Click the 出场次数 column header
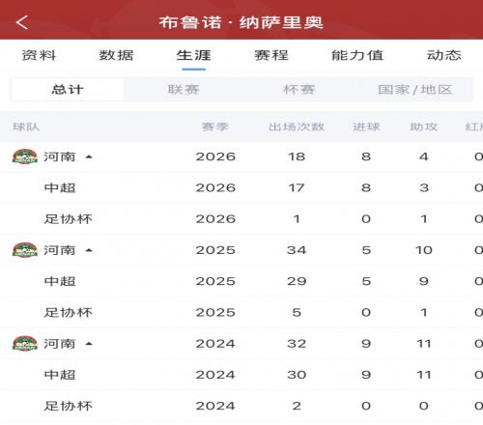483x425 pixels. pos(297,127)
